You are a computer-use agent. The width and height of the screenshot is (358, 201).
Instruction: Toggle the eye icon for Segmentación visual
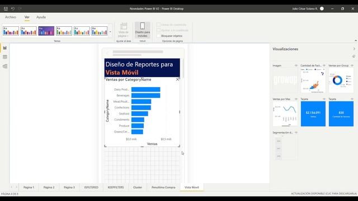tap(296, 133)
